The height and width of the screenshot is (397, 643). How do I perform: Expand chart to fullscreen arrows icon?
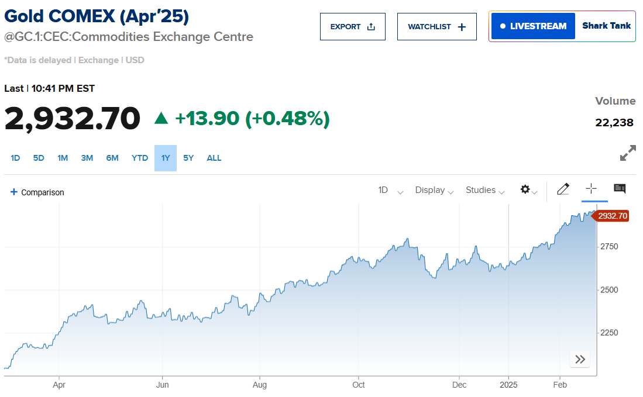coord(628,153)
